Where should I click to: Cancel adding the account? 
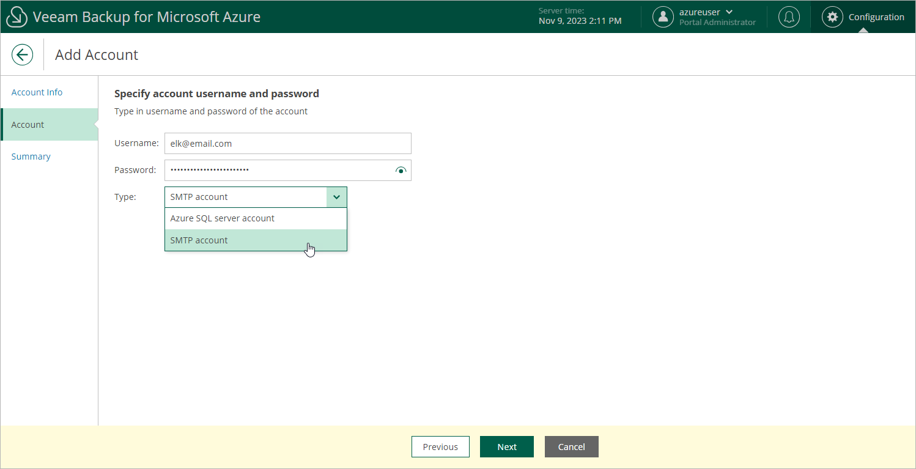(572, 447)
